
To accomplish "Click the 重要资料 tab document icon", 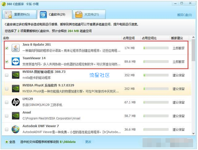I will click(8, 15).
